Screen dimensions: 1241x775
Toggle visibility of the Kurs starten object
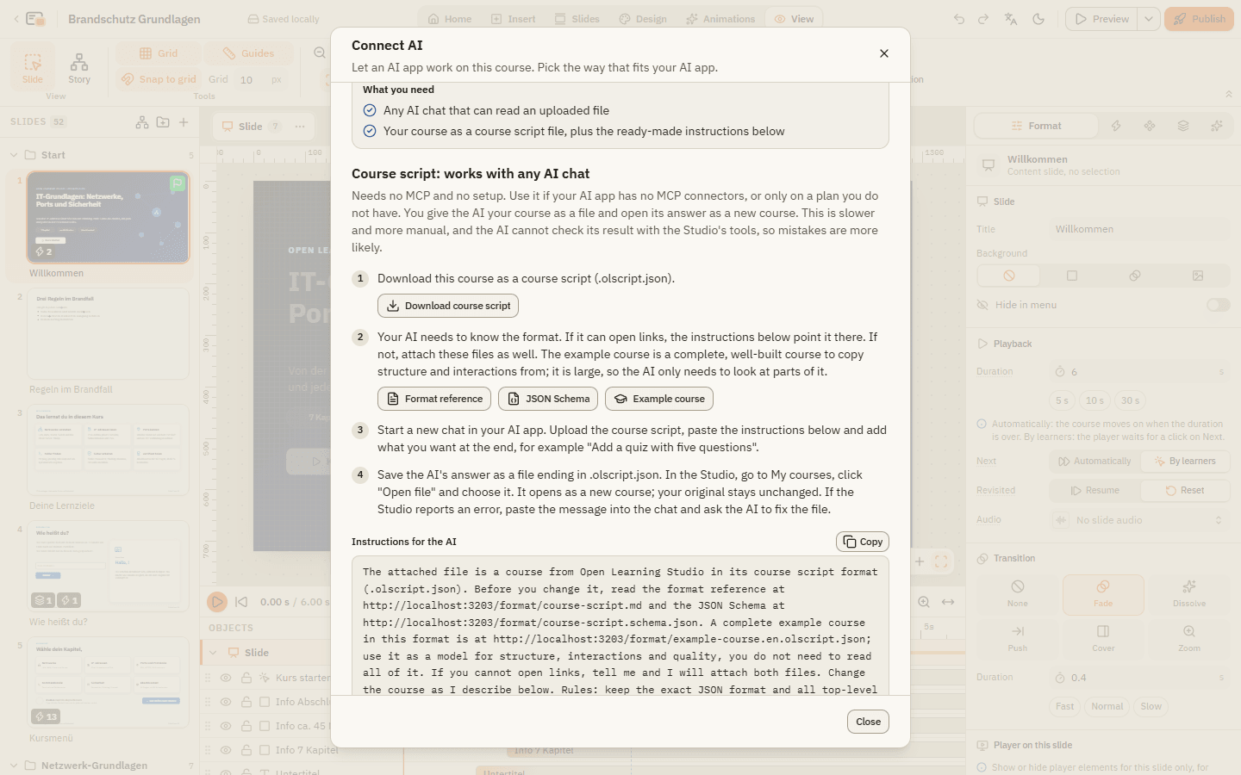[226, 678]
